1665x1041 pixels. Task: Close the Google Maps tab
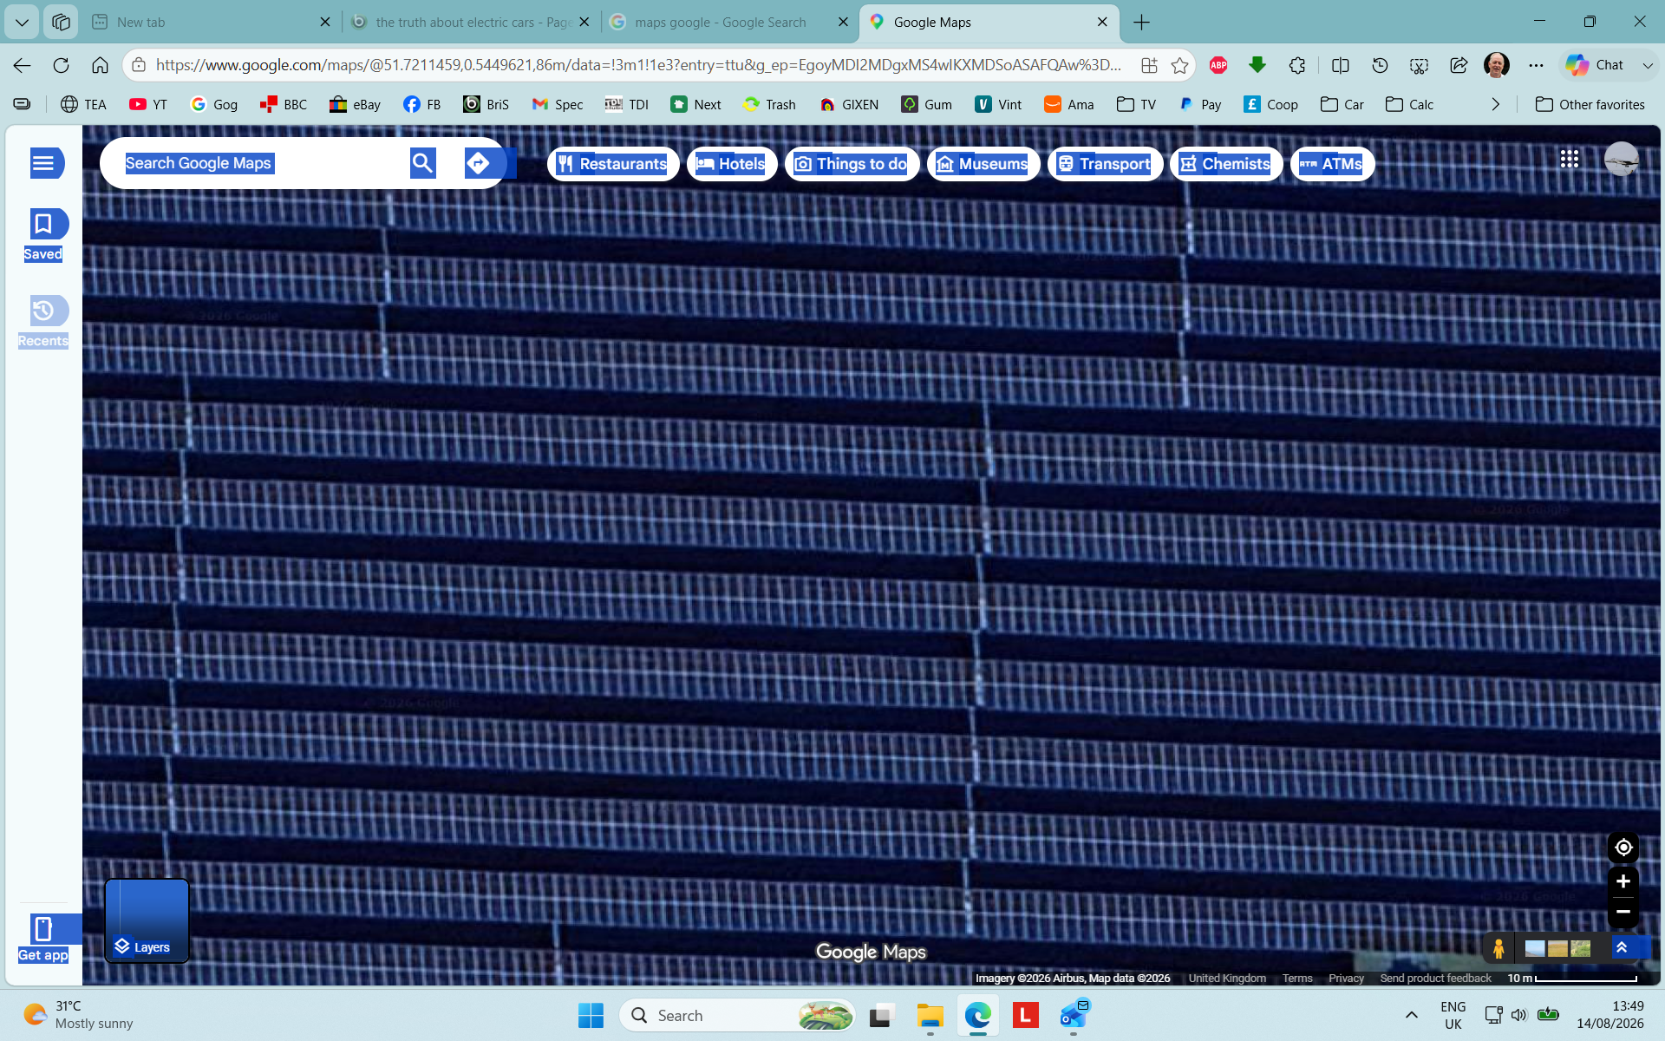coord(1102,22)
